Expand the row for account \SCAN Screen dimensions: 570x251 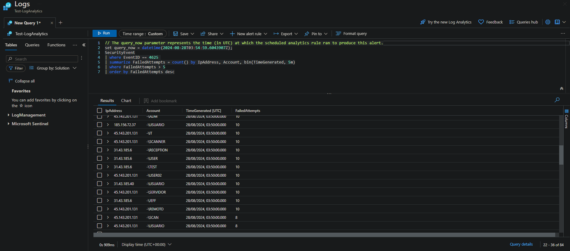(108, 217)
